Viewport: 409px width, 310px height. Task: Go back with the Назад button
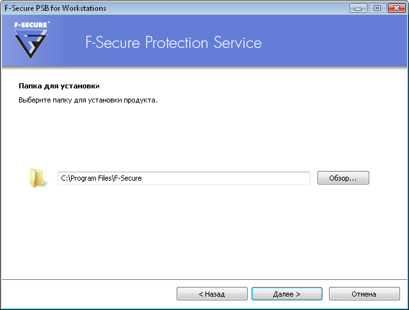point(212,294)
